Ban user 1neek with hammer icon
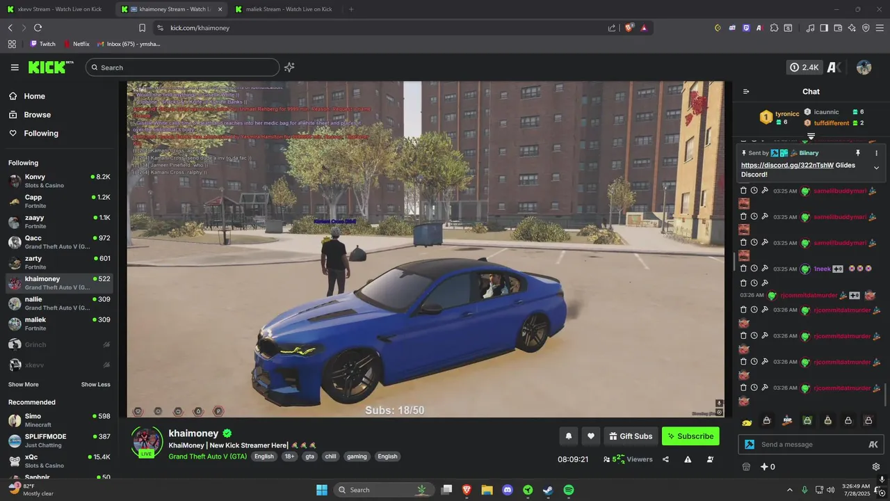The width and height of the screenshot is (890, 501). pyautogui.click(x=764, y=269)
